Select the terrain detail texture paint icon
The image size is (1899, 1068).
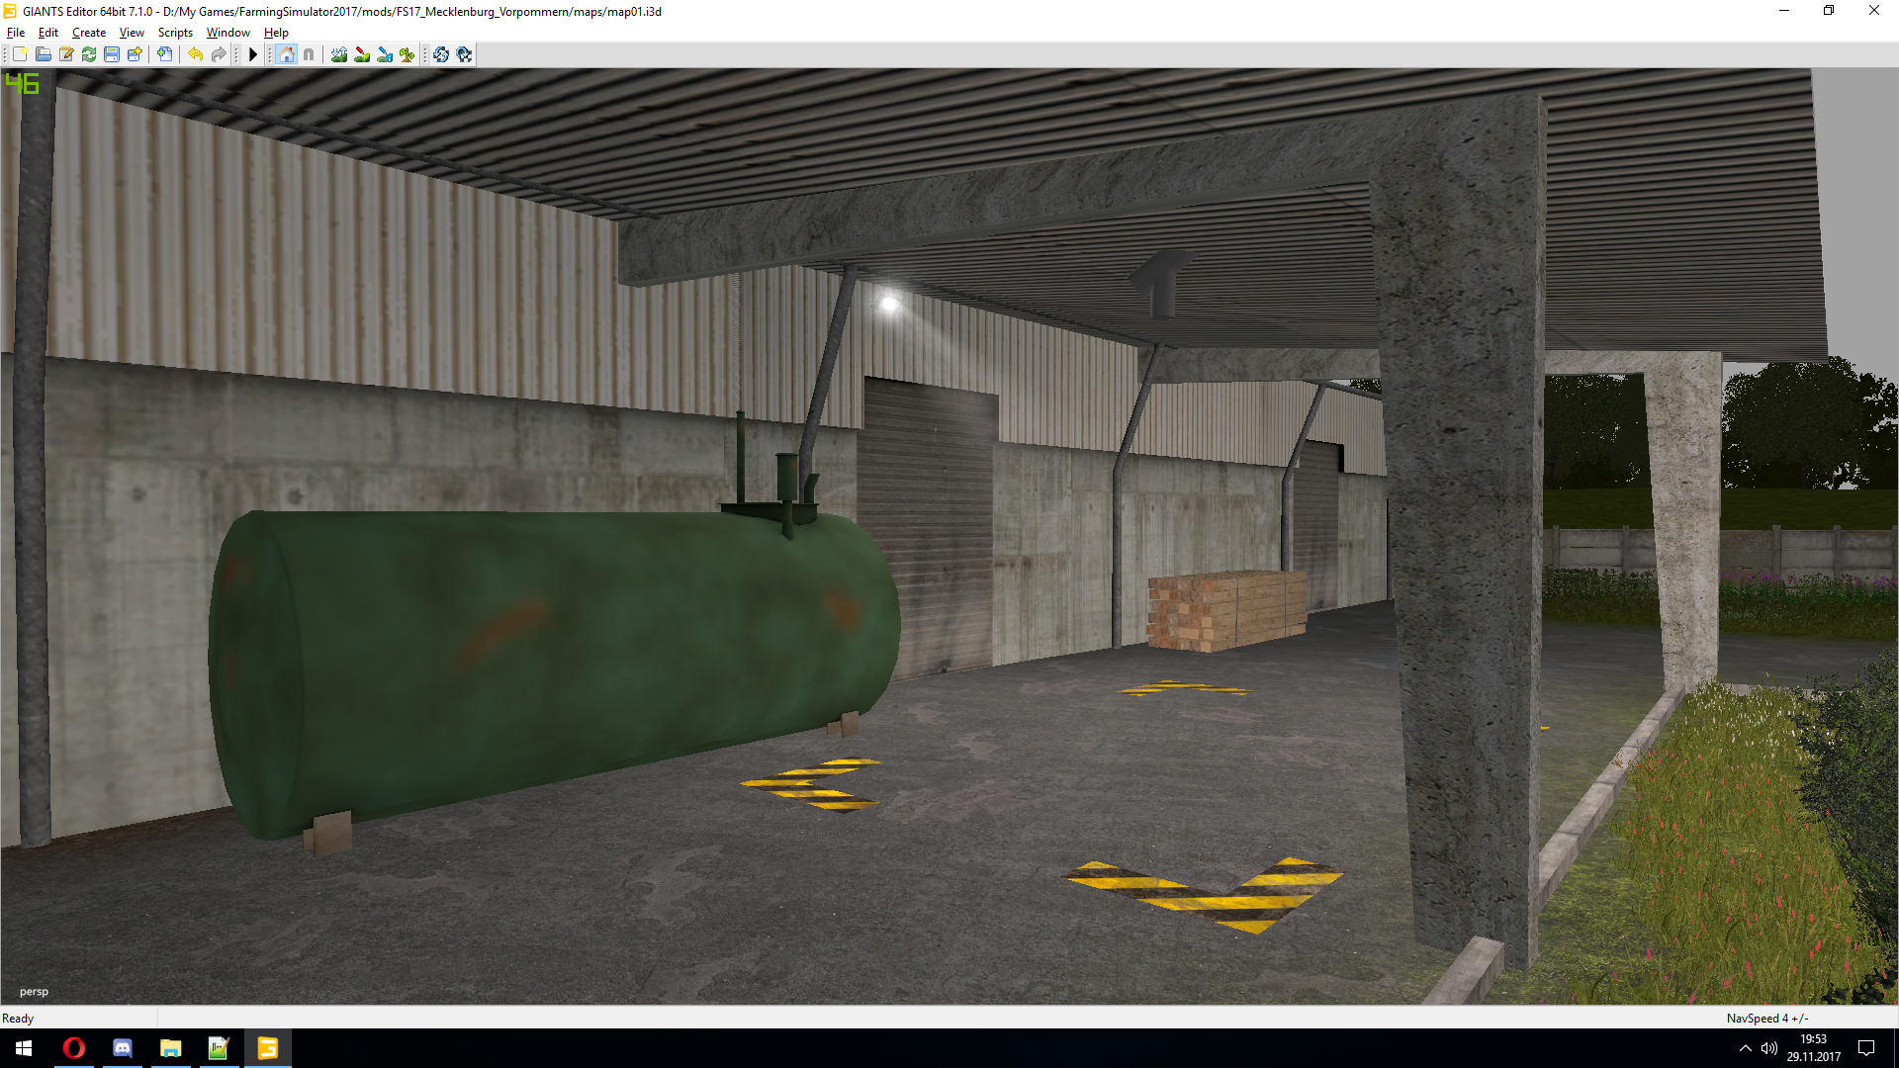[362, 54]
